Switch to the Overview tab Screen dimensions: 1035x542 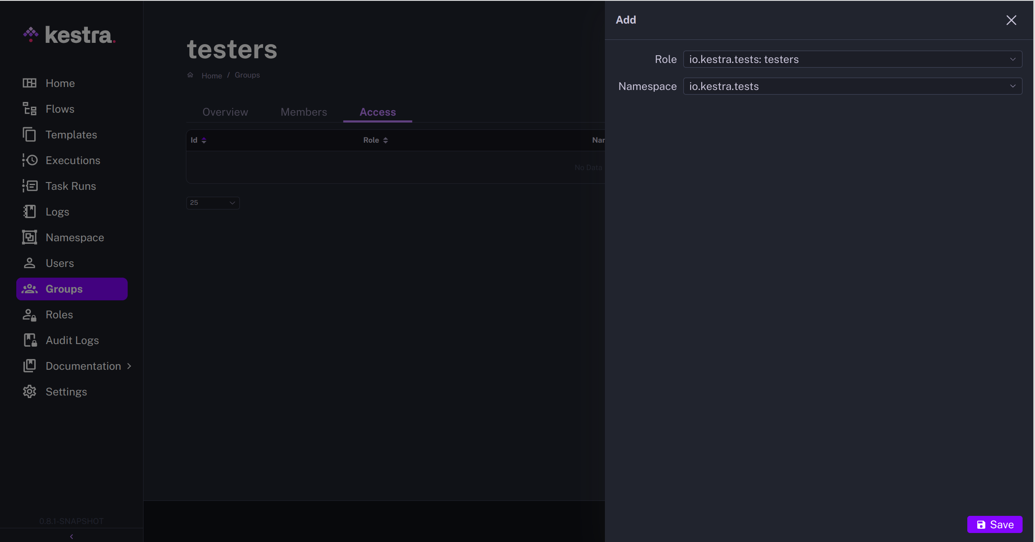[x=225, y=112]
